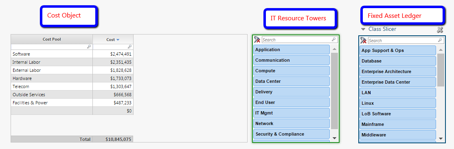Close the Class Slicer with X icon
454x149 pixels.
[440, 30]
